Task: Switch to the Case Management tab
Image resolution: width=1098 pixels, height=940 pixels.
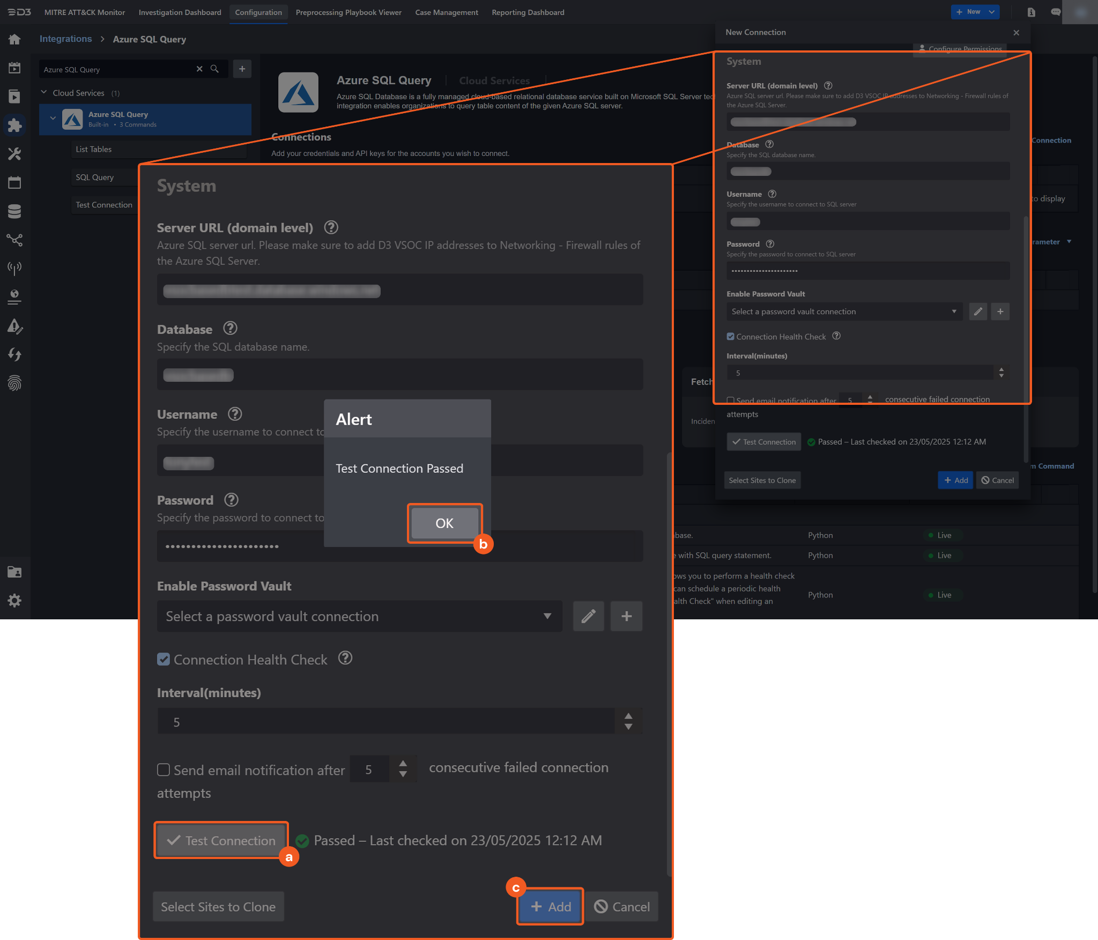Action: (446, 12)
